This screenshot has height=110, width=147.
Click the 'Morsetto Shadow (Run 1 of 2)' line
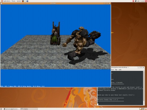(108, 100)
